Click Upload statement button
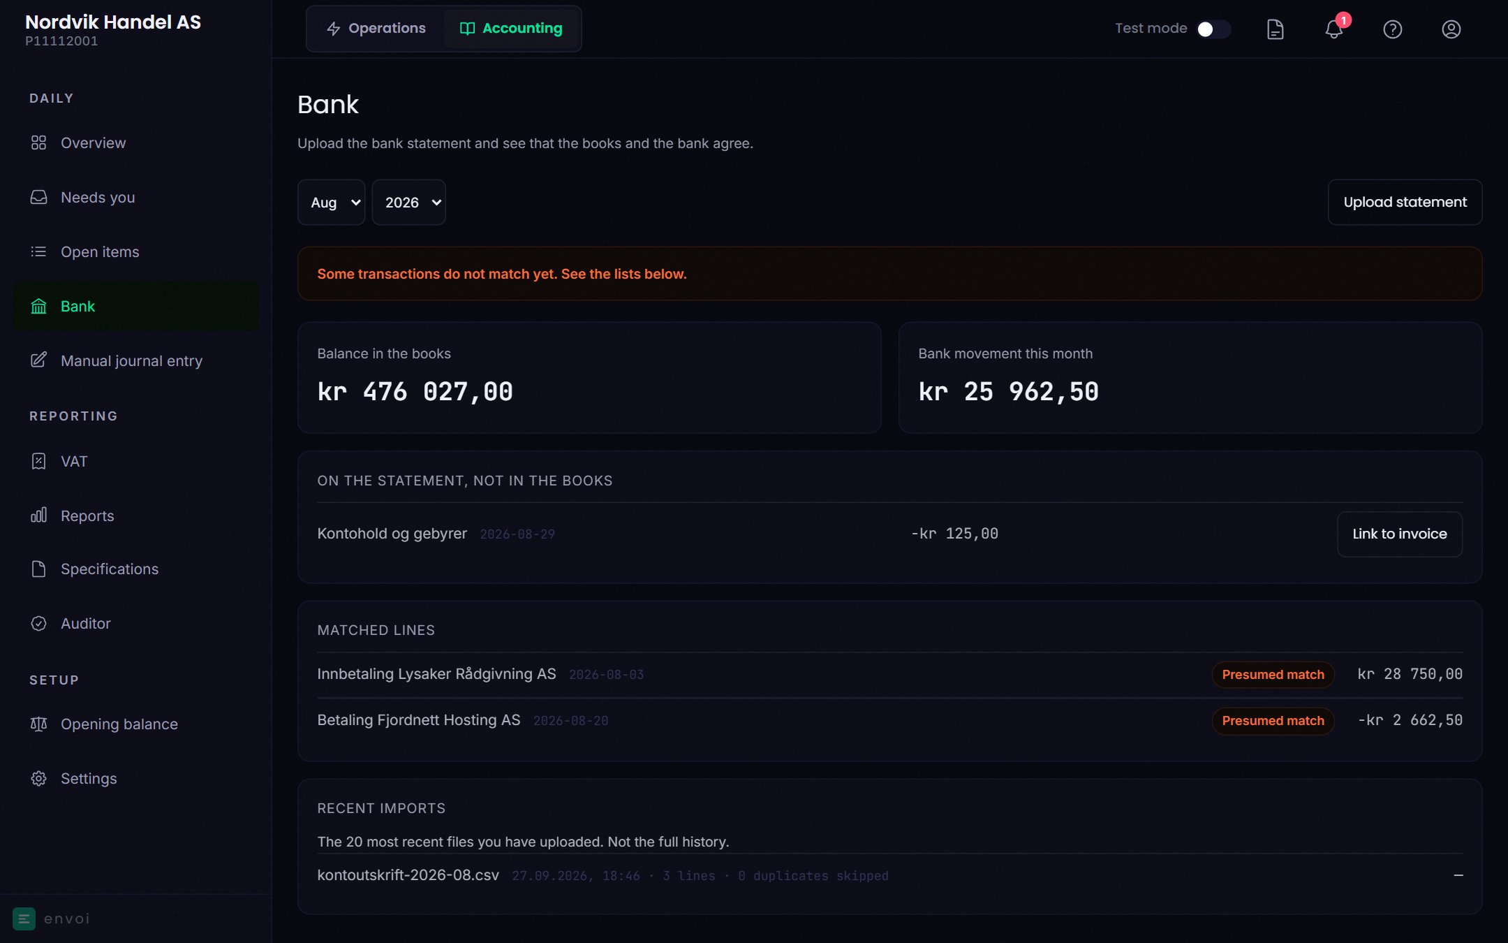1508x943 pixels. pos(1405,203)
